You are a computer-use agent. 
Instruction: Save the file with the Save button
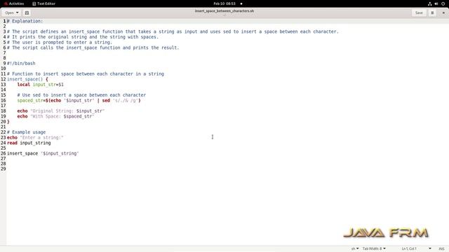pos(419,13)
